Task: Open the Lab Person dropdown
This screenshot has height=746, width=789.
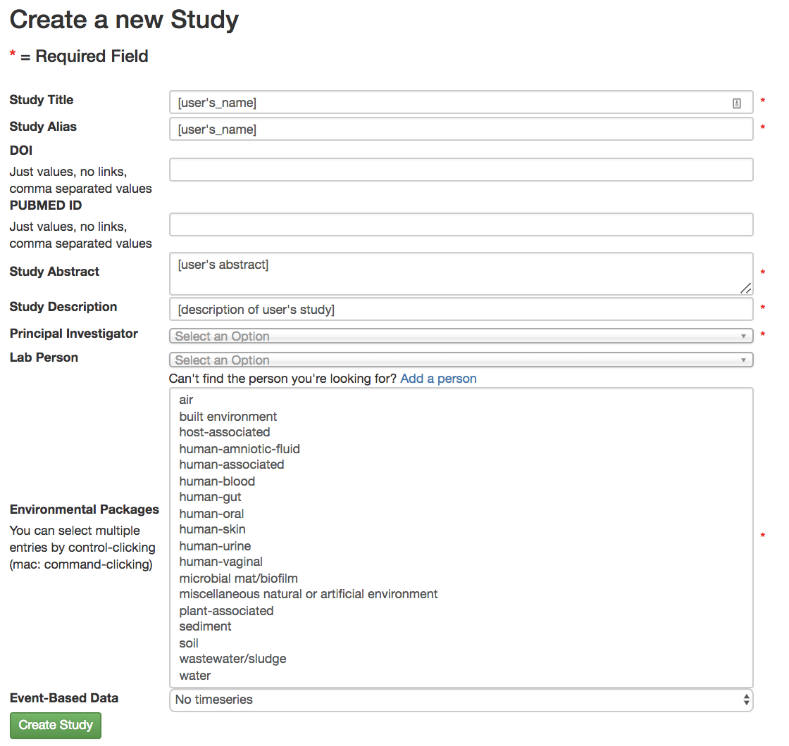Action: click(461, 360)
